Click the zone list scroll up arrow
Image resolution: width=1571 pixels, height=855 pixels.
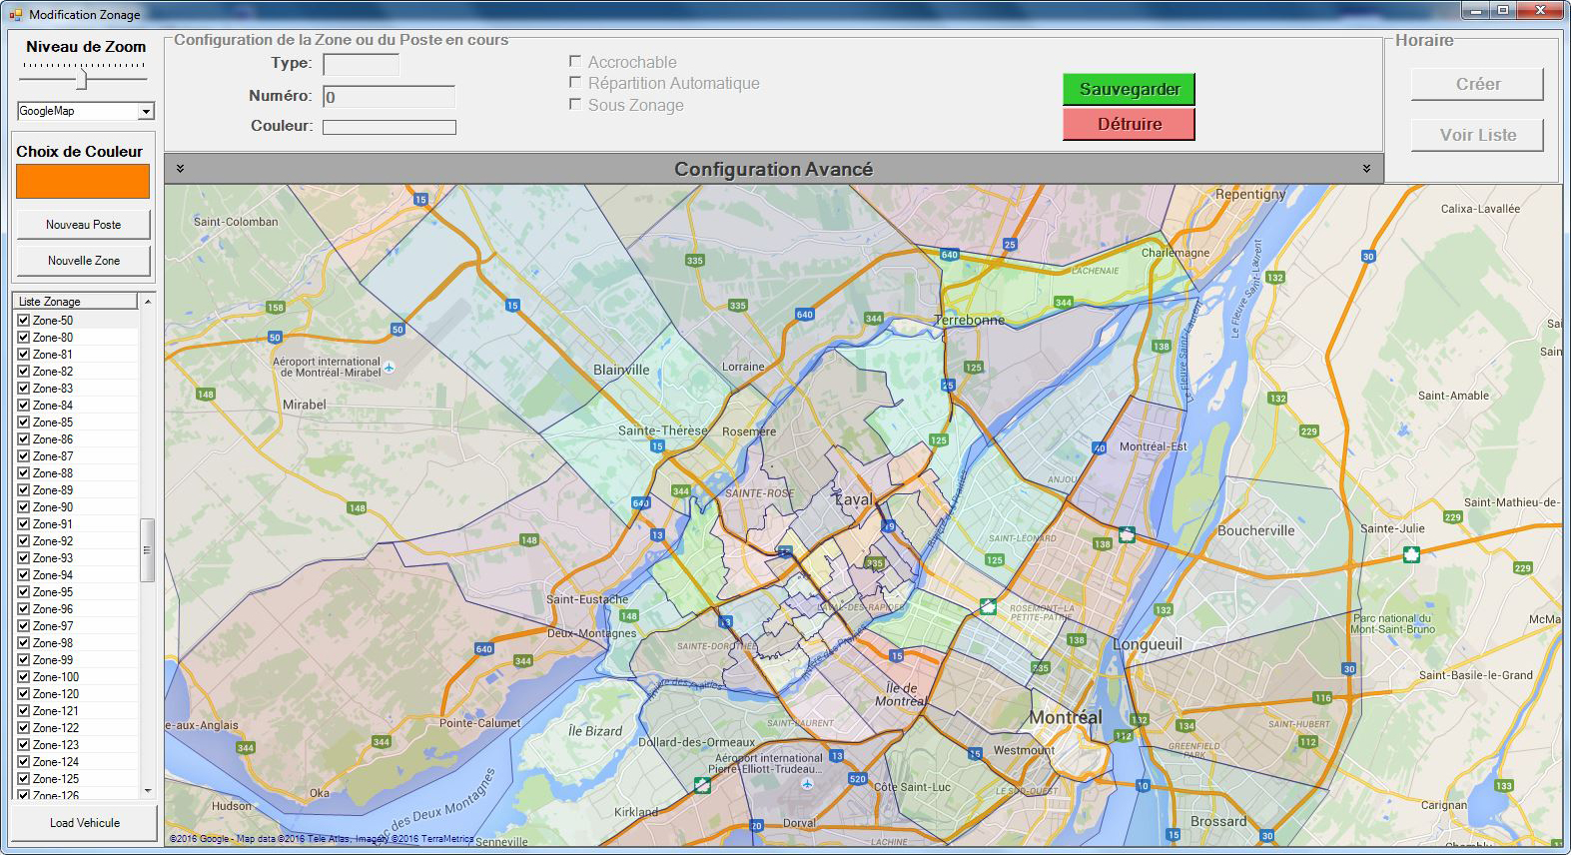(148, 301)
